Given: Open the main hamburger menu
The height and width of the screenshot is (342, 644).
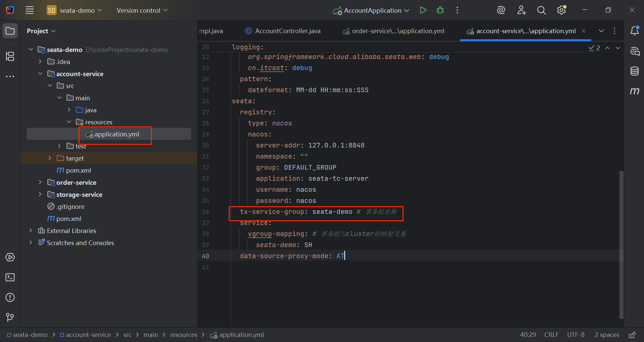Looking at the screenshot, I should (30, 10).
